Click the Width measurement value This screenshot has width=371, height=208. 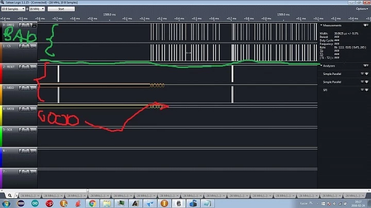click(x=346, y=33)
